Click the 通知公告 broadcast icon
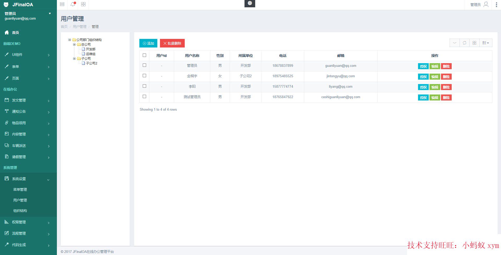This screenshot has width=501, height=255. pyautogui.click(x=7, y=111)
